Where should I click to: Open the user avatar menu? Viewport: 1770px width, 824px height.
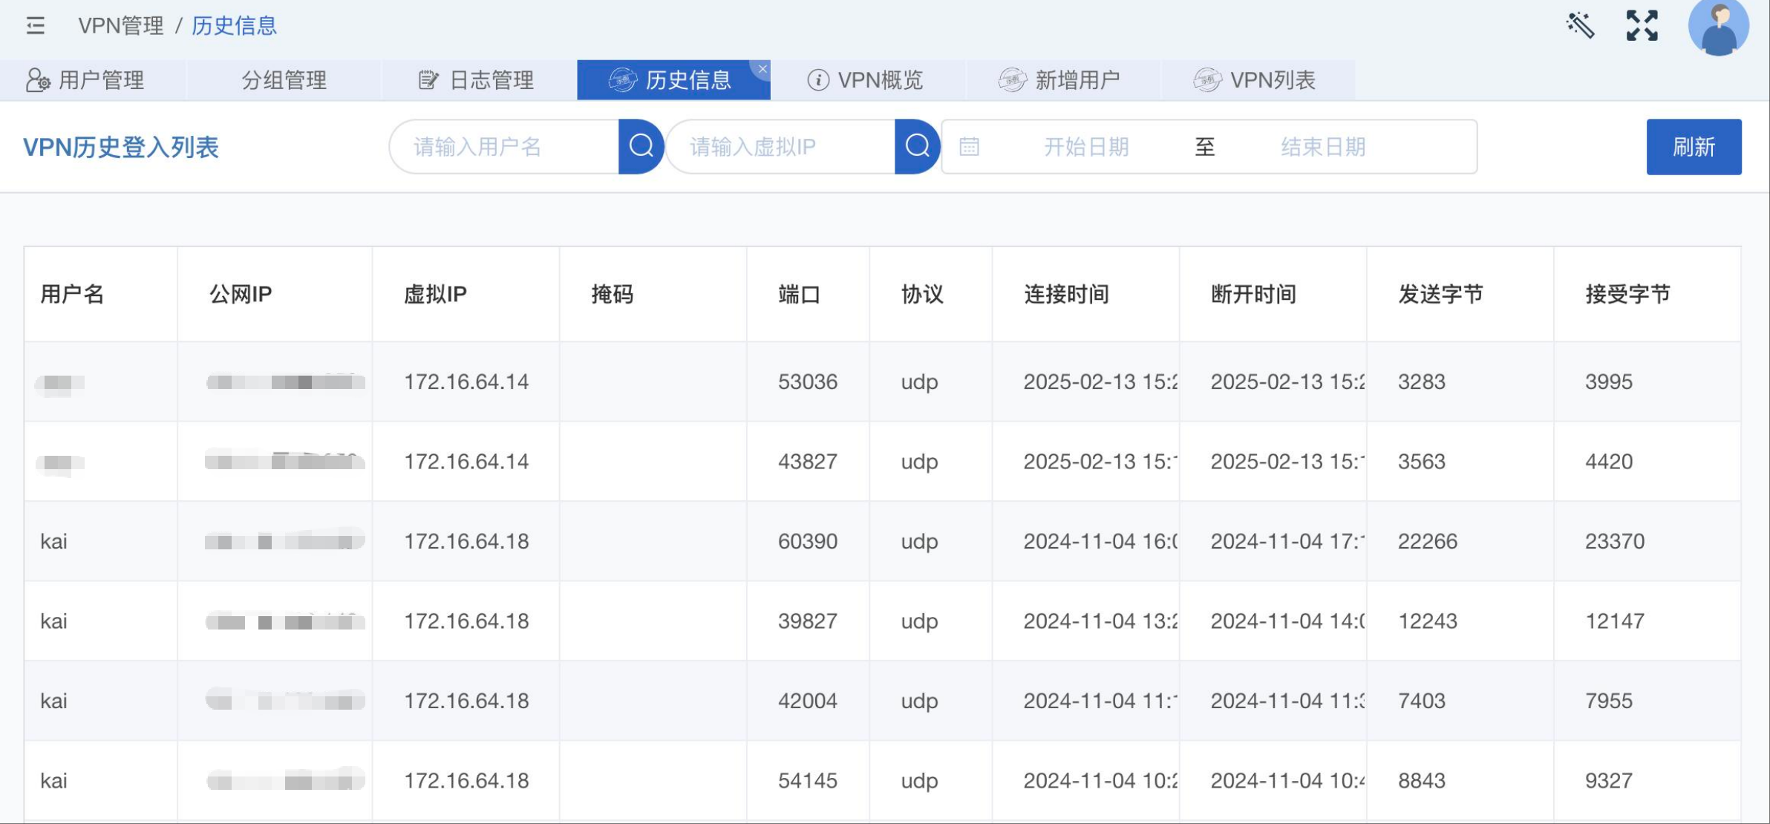click(1718, 28)
